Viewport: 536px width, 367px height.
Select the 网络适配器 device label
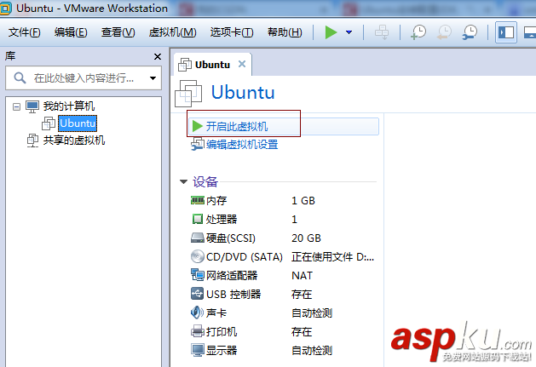click(x=232, y=275)
